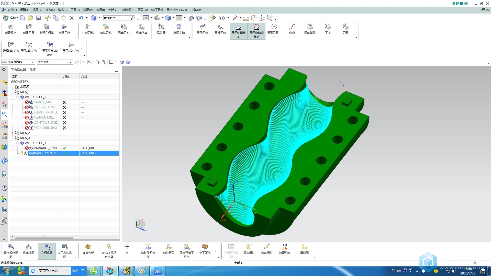
Task: Click the open file folder icon
Action: click(x=30, y=18)
